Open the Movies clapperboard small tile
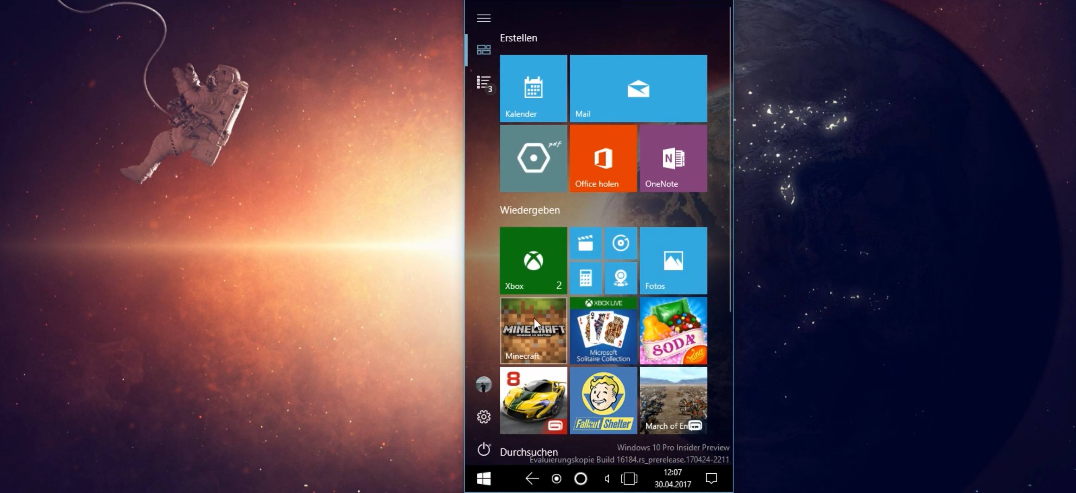Image resolution: width=1076 pixels, height=493 pixels. [x=585, y=243]
